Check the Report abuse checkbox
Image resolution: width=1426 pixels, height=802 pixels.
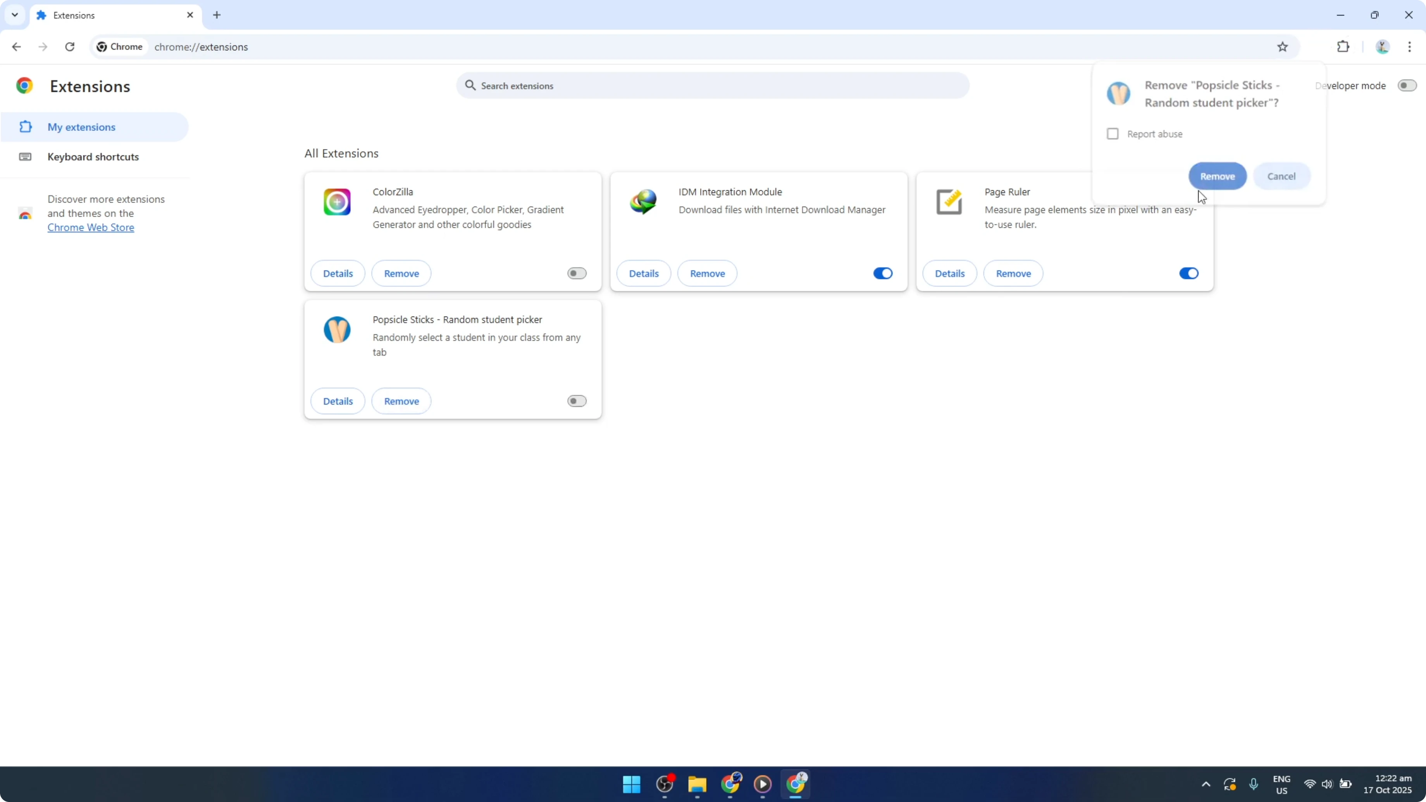1113,133
